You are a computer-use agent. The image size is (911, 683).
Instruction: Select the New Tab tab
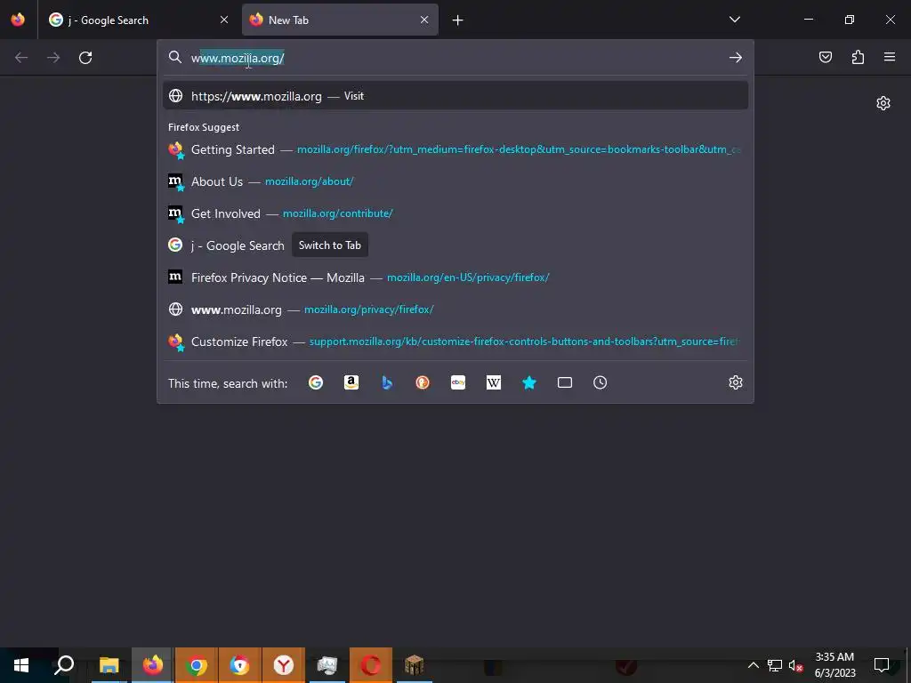tap(340, 20)
